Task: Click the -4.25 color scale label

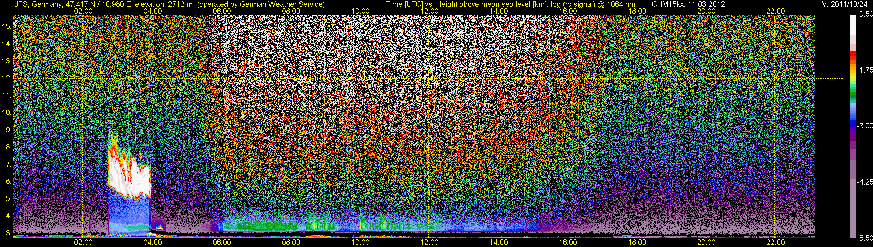Action: pos(865,182)
